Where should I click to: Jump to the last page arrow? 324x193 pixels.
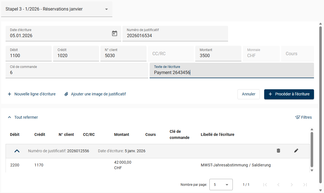pyautogui.click(x=305, y=185)
